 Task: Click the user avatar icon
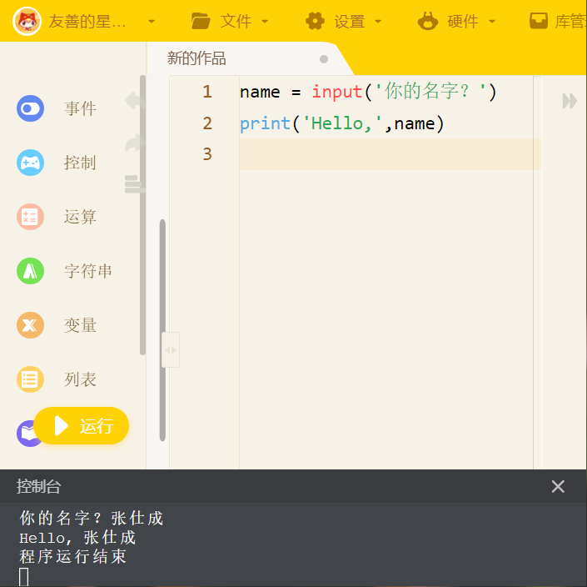(x=27, y=21)
